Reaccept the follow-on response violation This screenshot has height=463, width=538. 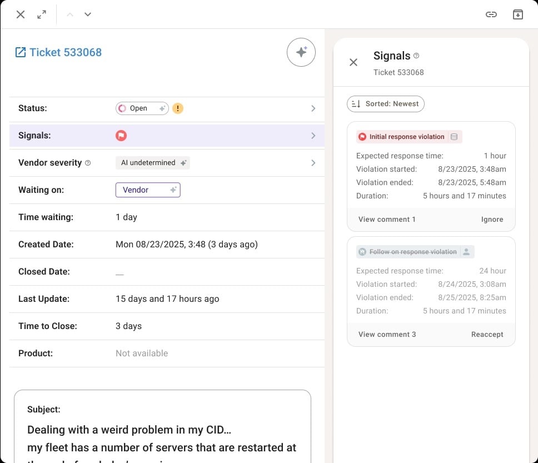[x=487, y=335]
